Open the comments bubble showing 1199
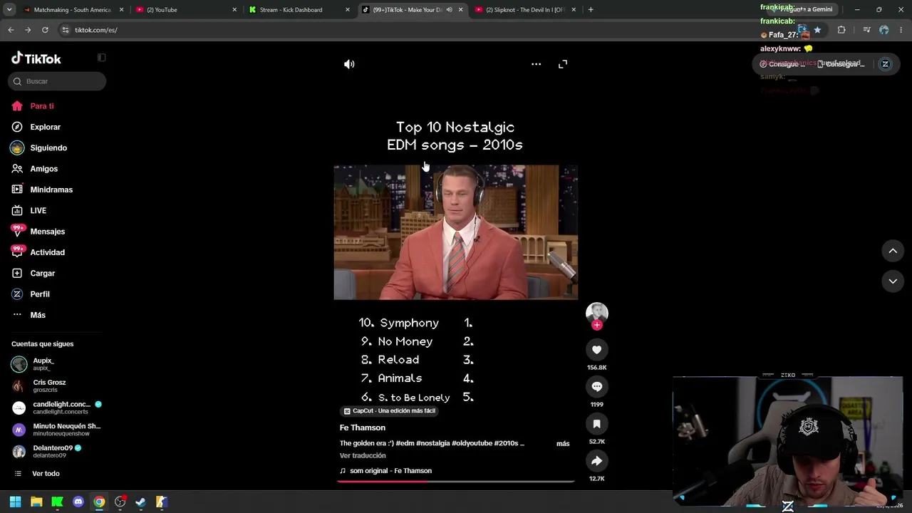Viewport: 912px width, 513px height. point(597,387)
